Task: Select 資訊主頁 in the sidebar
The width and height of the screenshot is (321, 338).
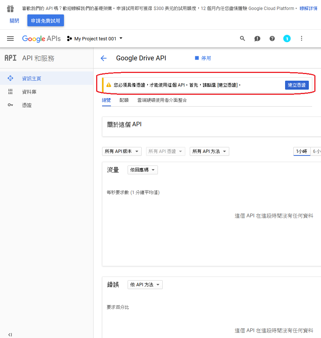Action: coord(31,78)
